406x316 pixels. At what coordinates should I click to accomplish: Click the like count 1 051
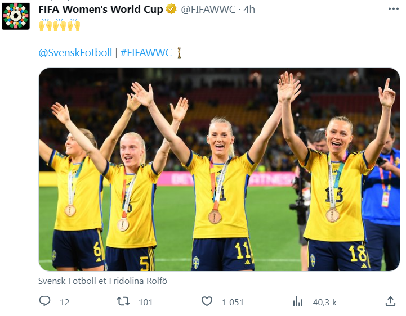pos(233,303)
